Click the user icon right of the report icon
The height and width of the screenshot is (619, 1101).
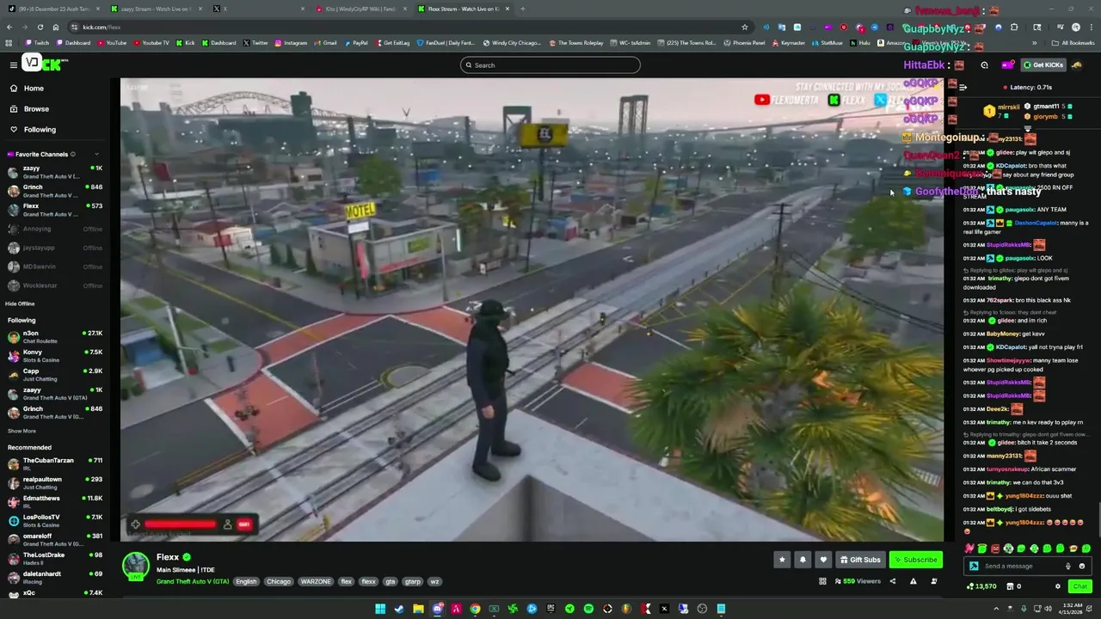934,581
